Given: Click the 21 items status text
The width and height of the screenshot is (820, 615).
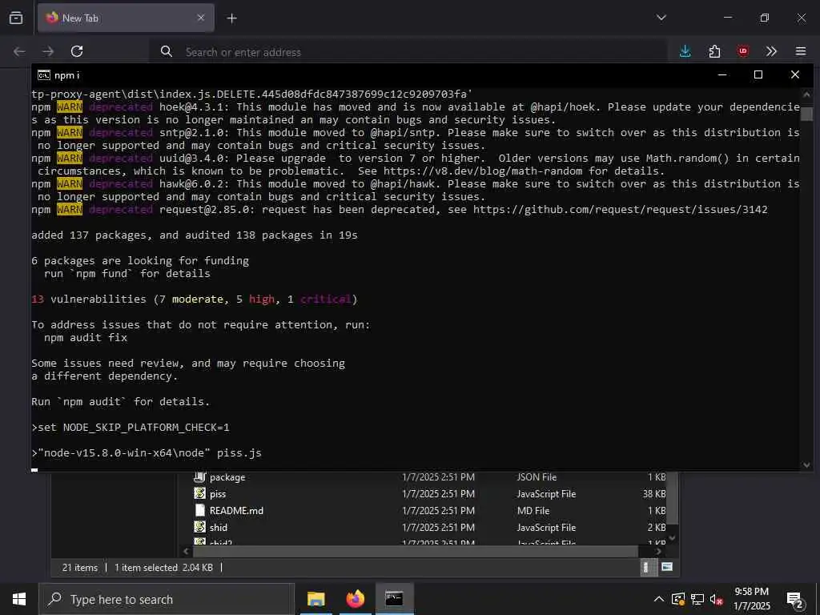Looking at the screenshot, I should [x=80, y=568].
